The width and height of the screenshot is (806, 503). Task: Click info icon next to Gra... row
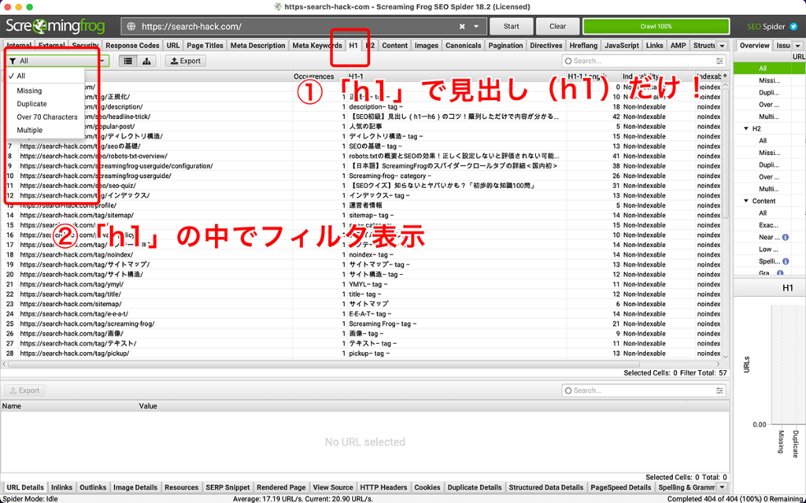click(780, 273)
